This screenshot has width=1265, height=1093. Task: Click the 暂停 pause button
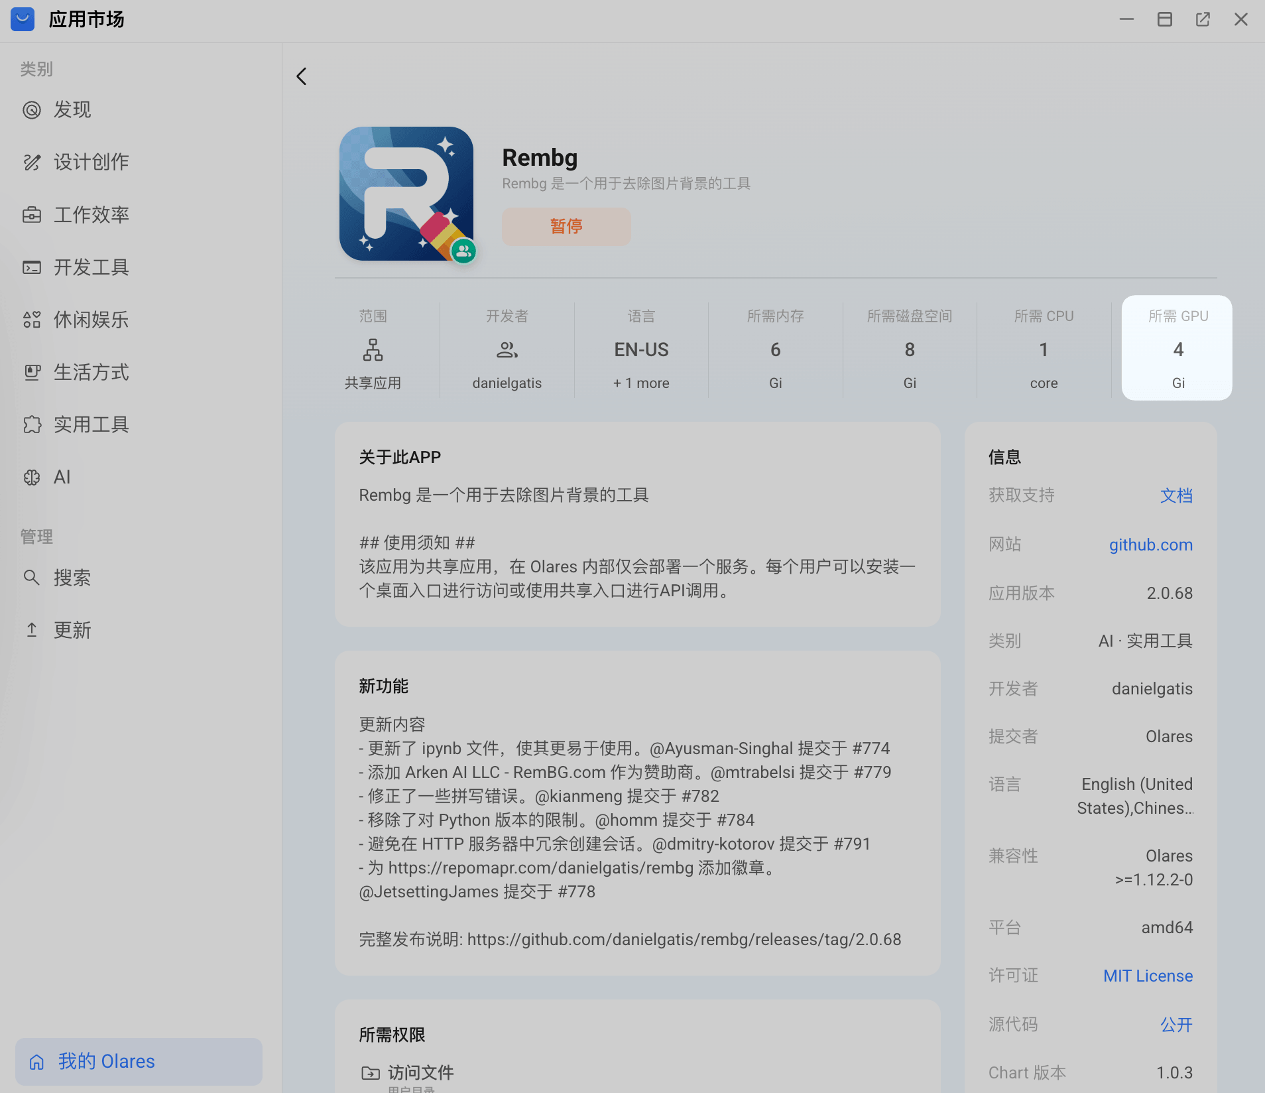[566, 226]
